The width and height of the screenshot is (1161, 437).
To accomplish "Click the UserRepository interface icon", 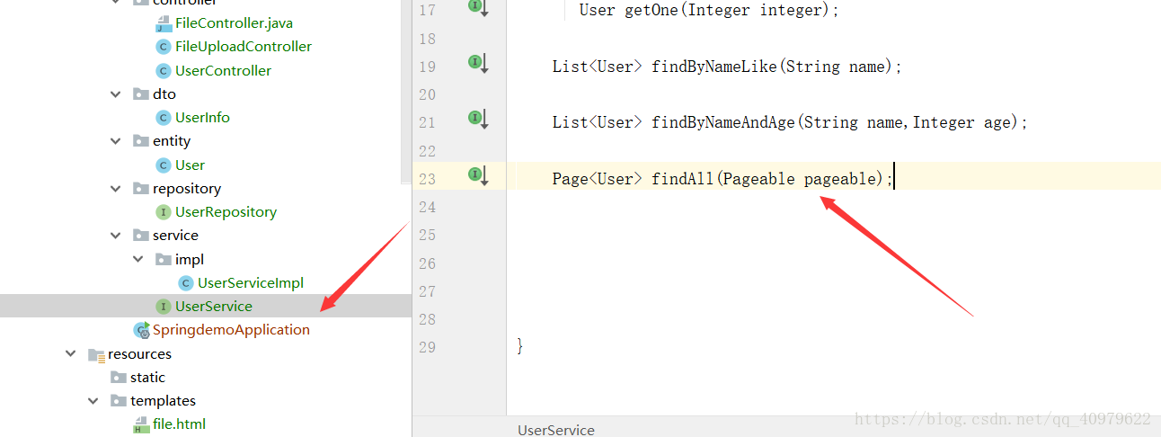I will point(164,212).
